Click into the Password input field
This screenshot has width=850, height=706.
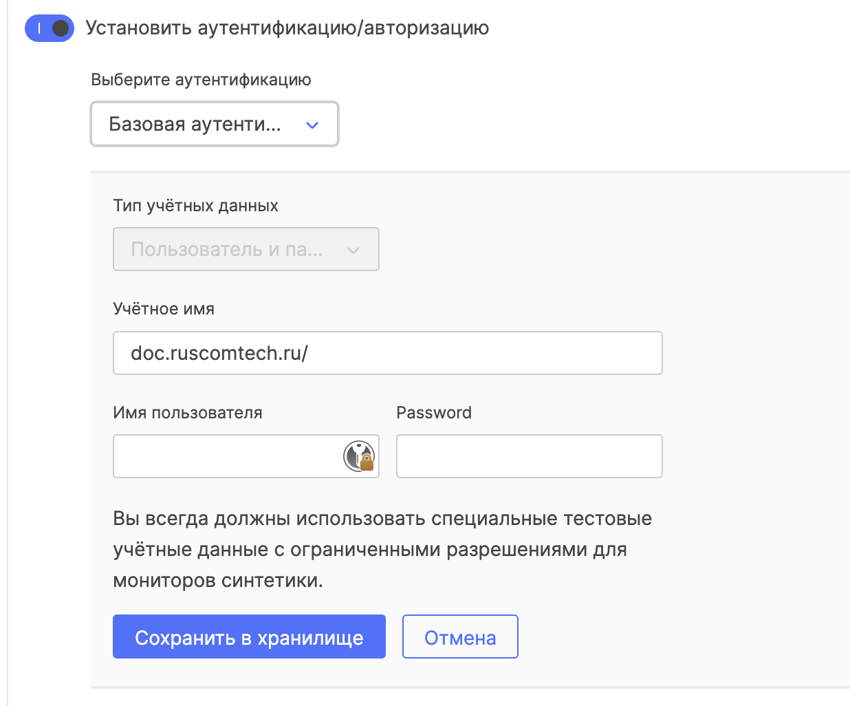(529, 456)
